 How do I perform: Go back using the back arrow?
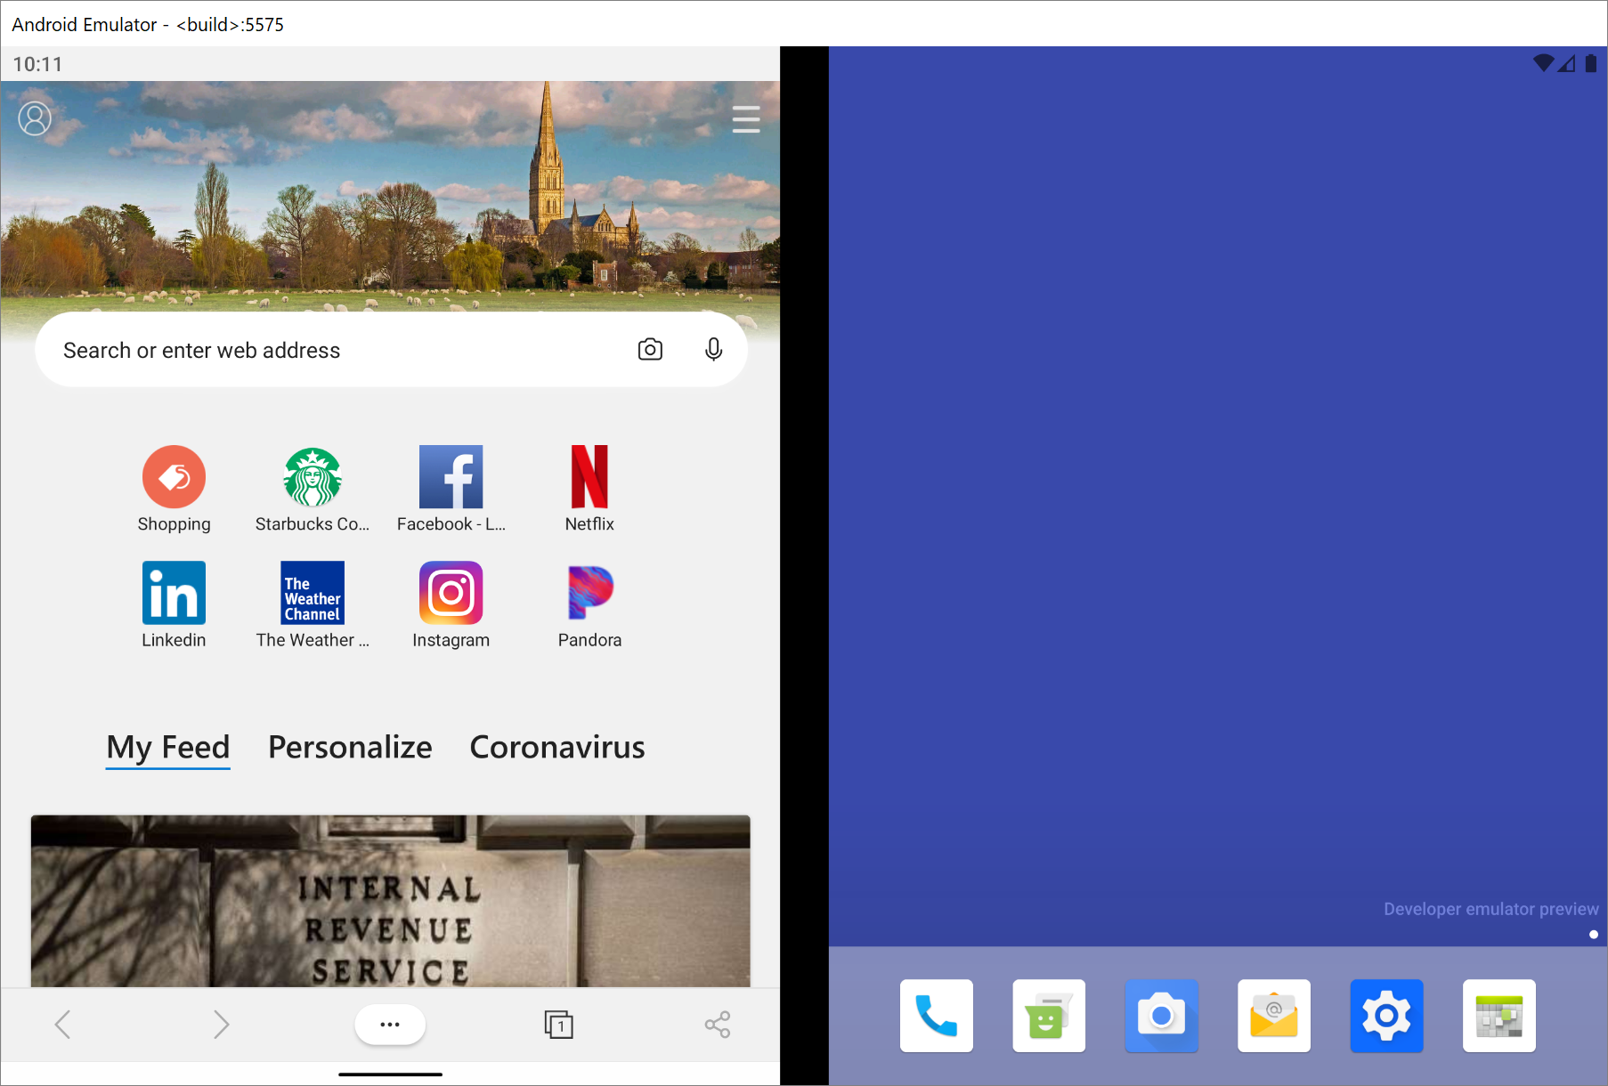coord(62,1024)
